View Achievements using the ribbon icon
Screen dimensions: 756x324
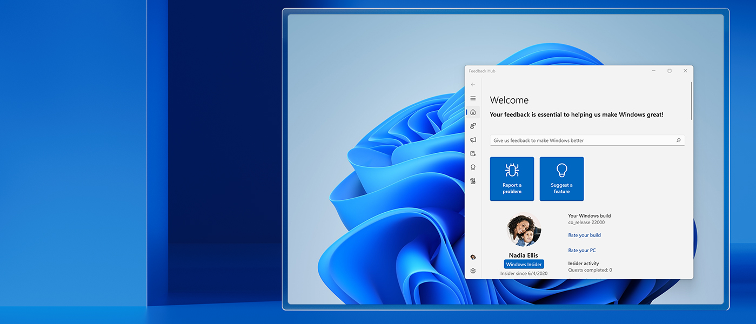click(473, 167)
